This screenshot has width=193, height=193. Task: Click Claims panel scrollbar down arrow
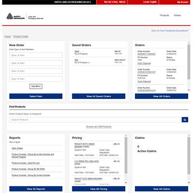[189, 183]
